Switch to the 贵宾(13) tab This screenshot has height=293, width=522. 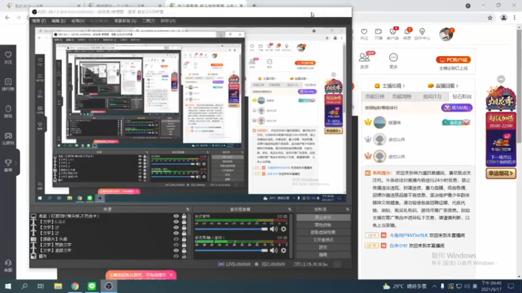point(432,96)
